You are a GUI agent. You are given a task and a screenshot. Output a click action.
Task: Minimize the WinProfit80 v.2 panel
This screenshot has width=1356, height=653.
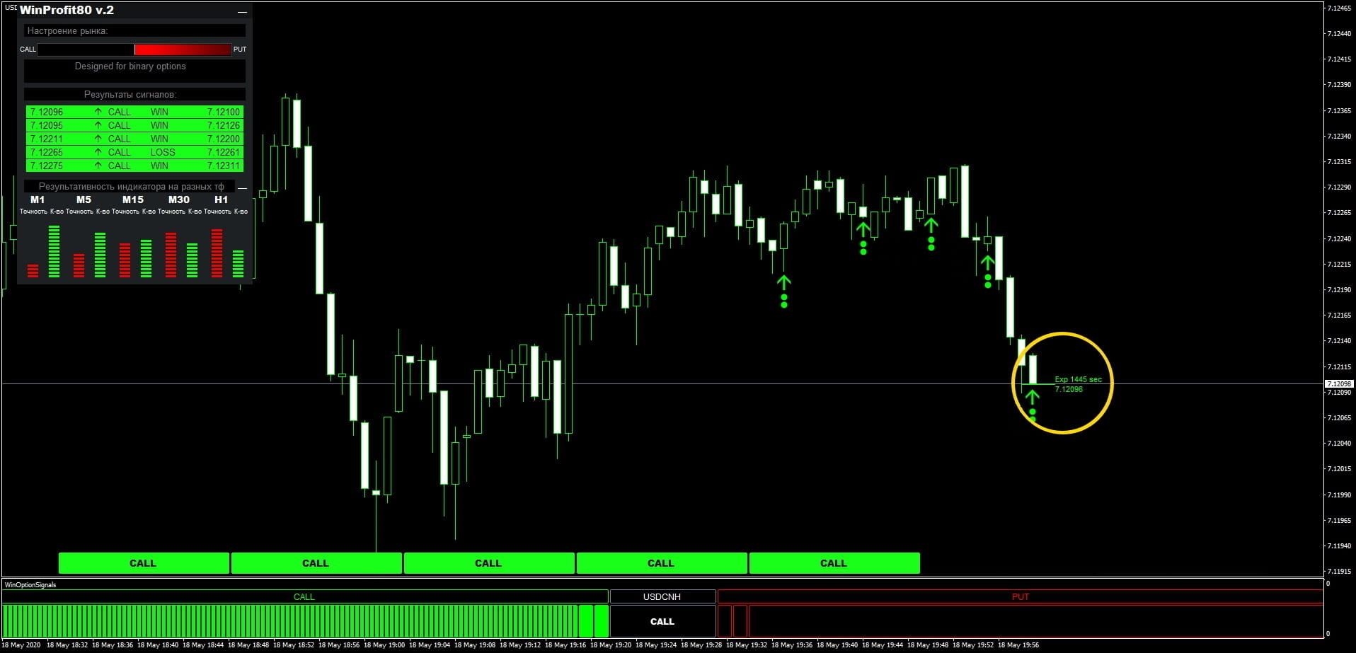242,12
